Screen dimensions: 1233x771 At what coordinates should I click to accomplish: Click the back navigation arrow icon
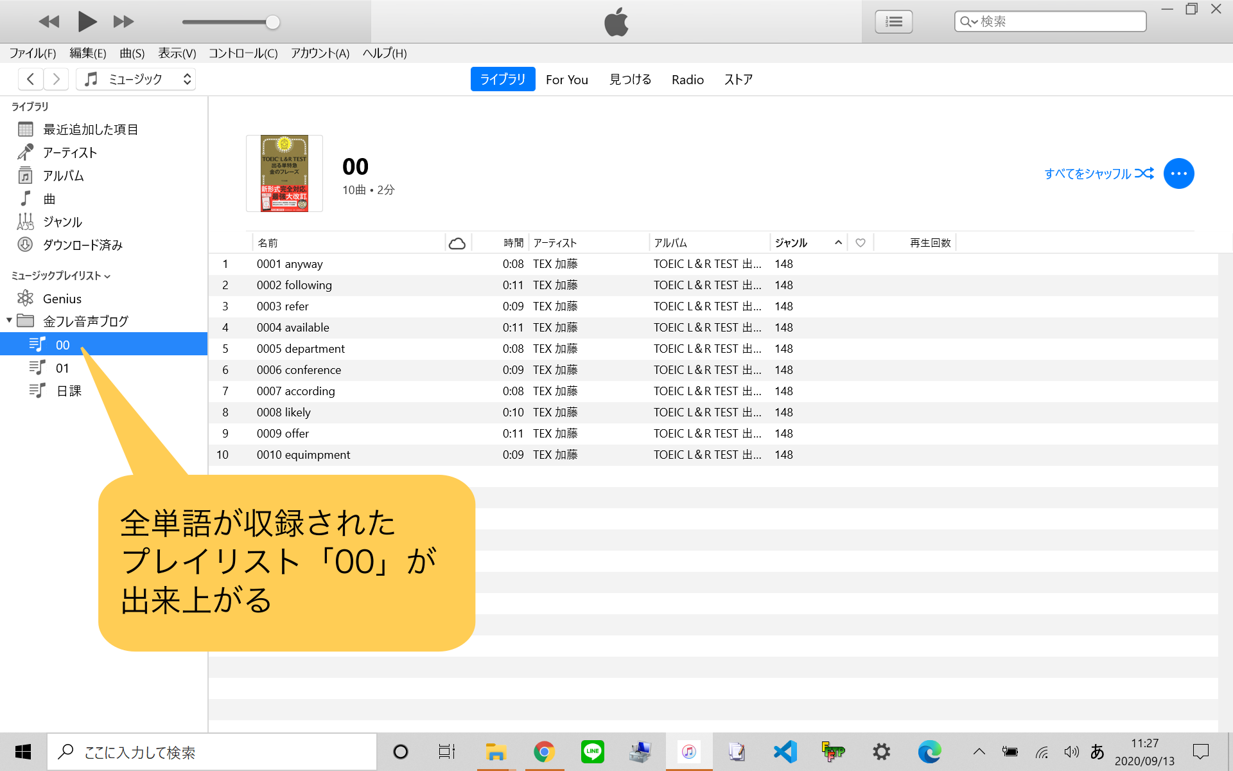(30, 79)
